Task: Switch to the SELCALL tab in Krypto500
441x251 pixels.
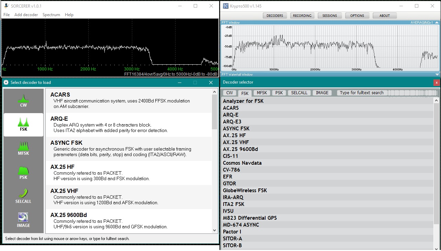Action: click(299, 93)
